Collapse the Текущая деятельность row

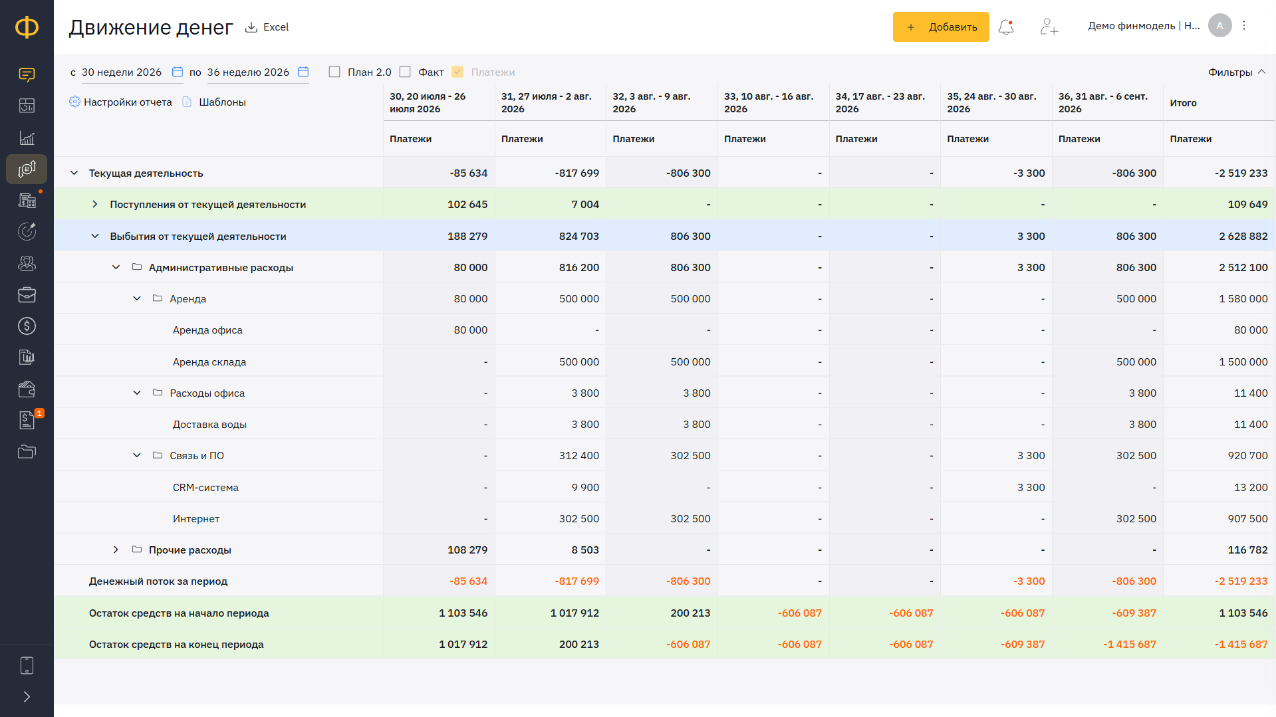74,173
